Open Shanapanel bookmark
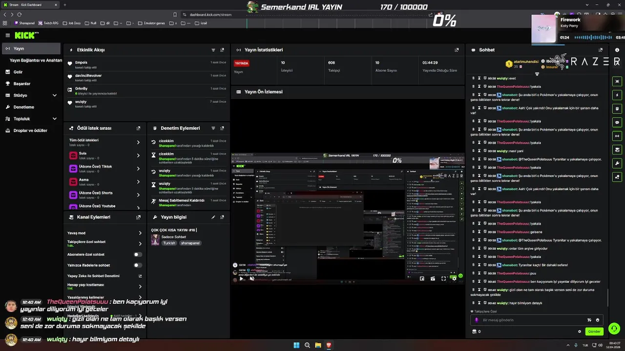625x351 pixels. (x=25, y=23)
